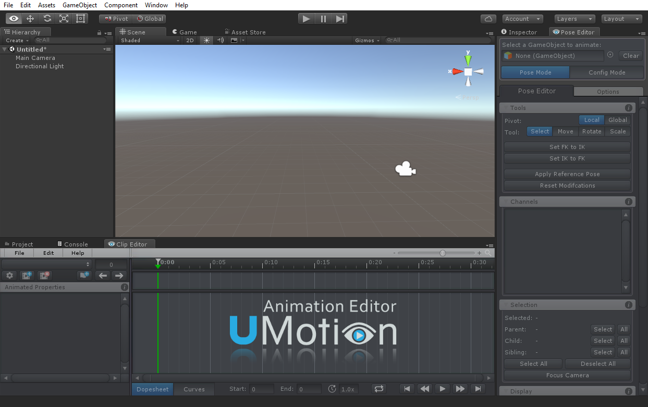Adjust the timeline zoom slider

(x=443, y=253)
